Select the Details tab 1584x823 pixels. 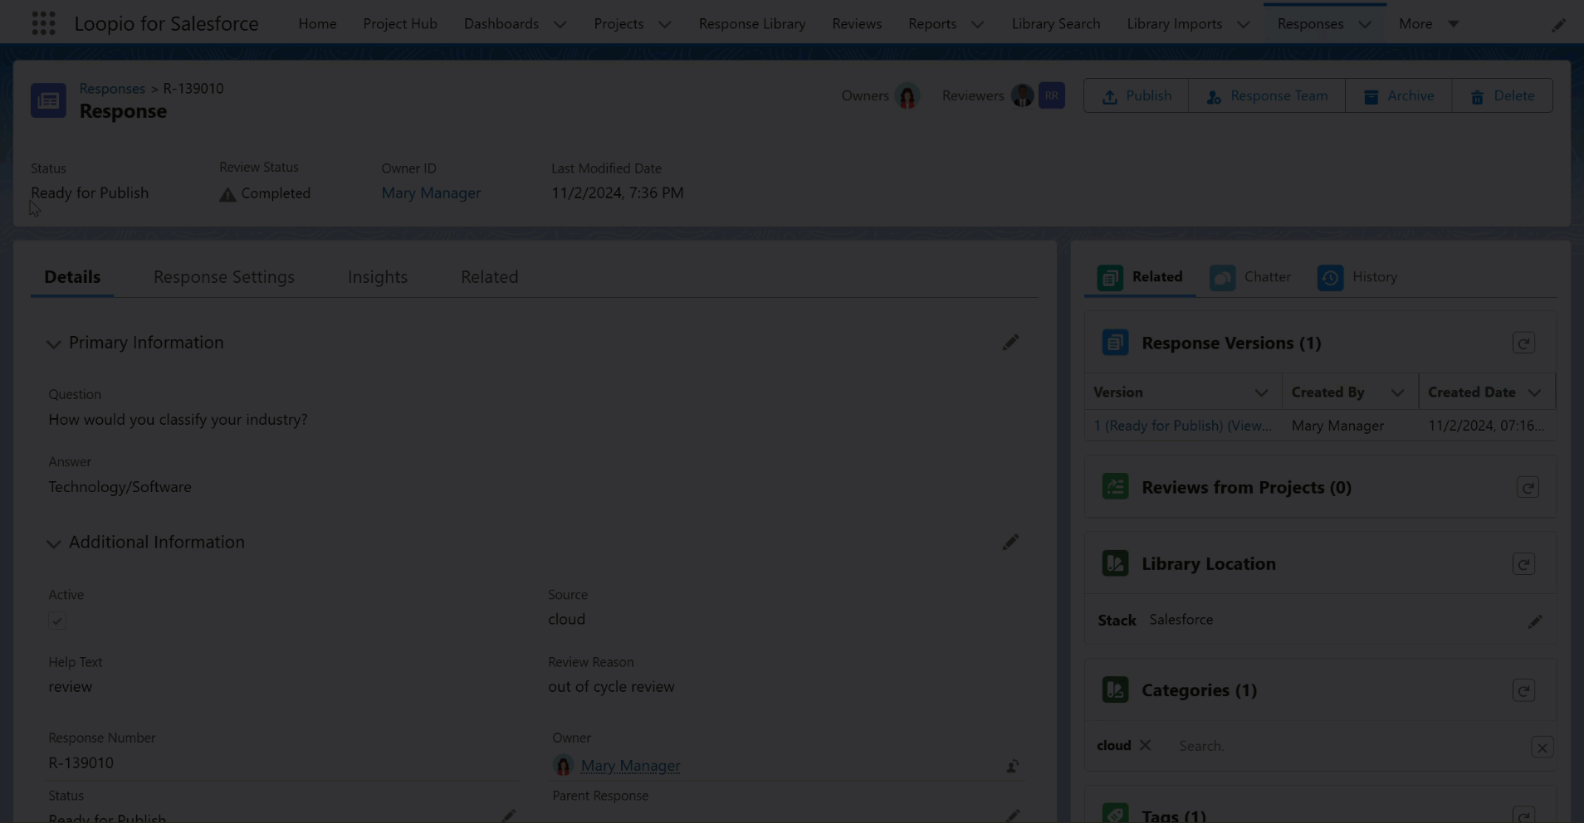coord(72,277)
